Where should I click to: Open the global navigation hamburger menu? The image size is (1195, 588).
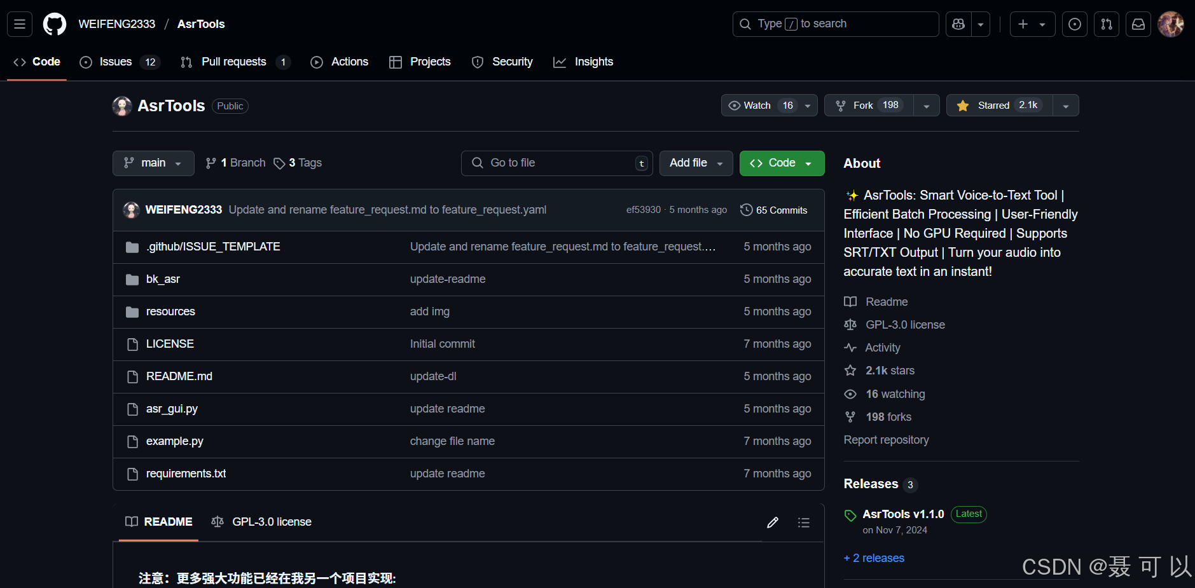click(x=20, y=24)
